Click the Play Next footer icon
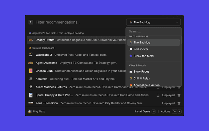The width and height of the screenshot is (209, 131). click(30, 111)
